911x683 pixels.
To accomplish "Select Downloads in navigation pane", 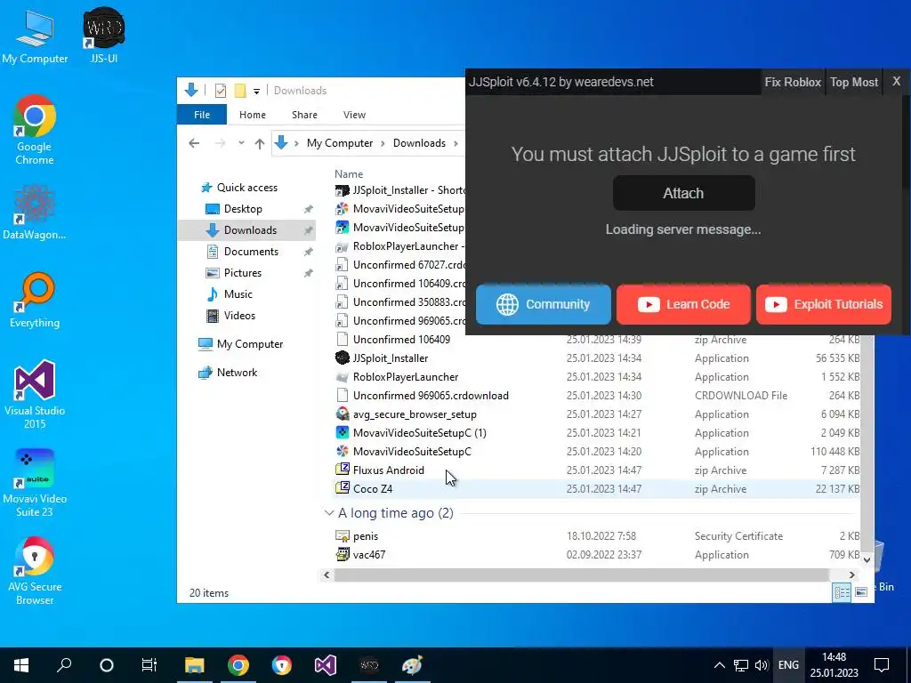I will pyautogui.click(x=250, y=230).
